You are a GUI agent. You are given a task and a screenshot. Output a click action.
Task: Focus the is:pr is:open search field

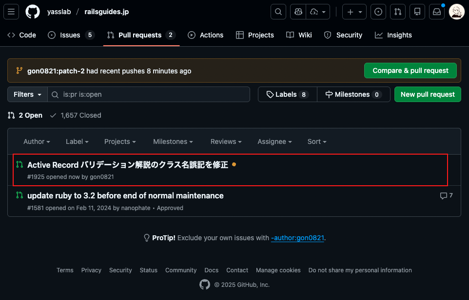tap(149, 94)
